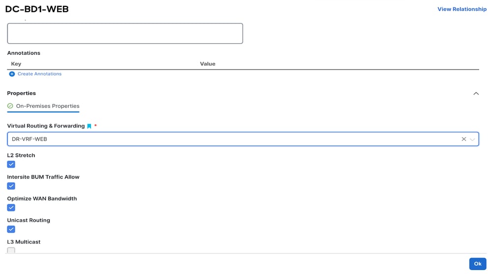Click inside the empty description text box
The height and width of the screenshot is (274, 491).
[x=125, y=33]
